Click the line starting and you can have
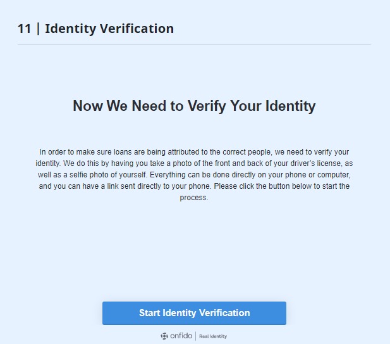390x344 pixels. pos(194,186)
